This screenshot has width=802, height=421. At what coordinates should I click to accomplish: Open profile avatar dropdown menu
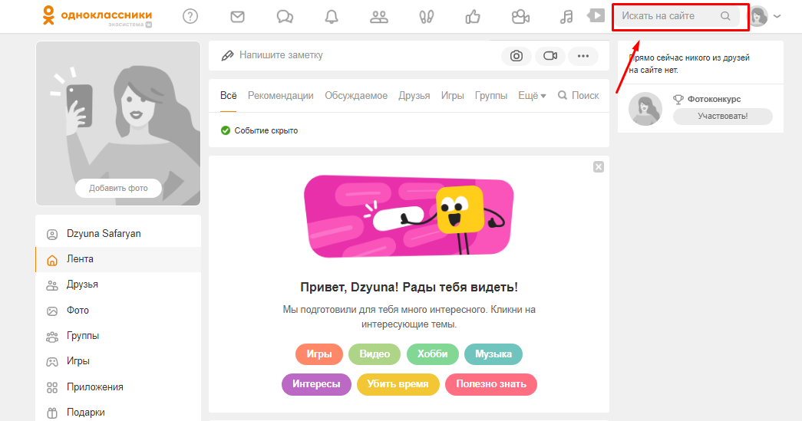click(765, 16)
